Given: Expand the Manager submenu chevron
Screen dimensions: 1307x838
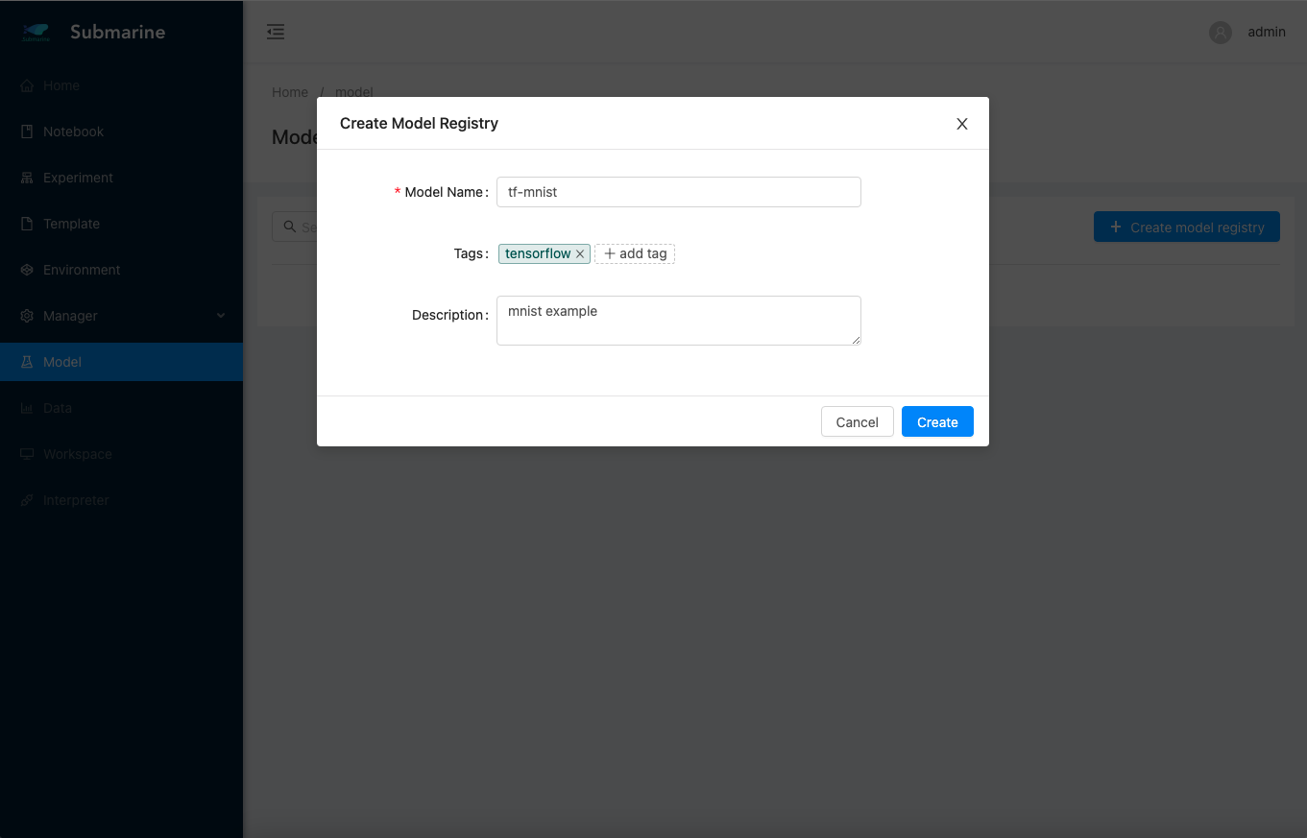Looking at the screenshot, I should (x=221, y=316).
